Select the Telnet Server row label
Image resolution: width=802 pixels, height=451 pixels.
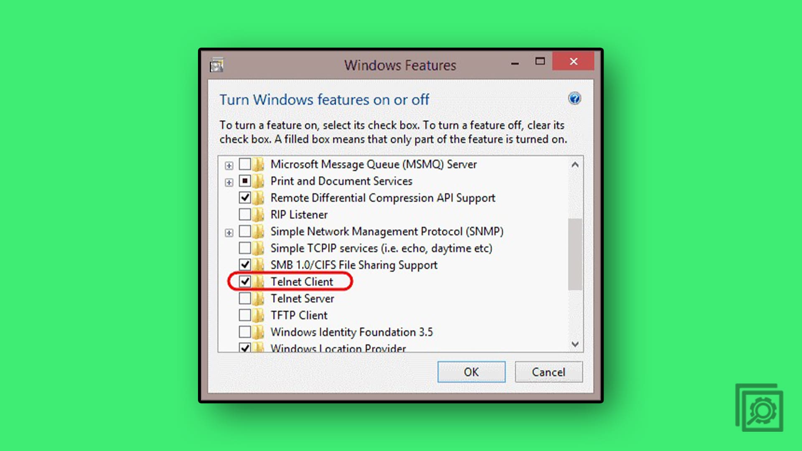click(302, 299)
